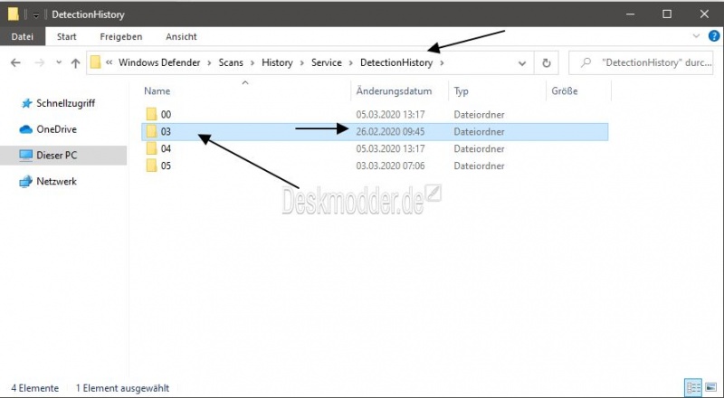Sort by Änderungsdatum column header
The width and height of the screenshot is (724, 398).
point(387,91)
